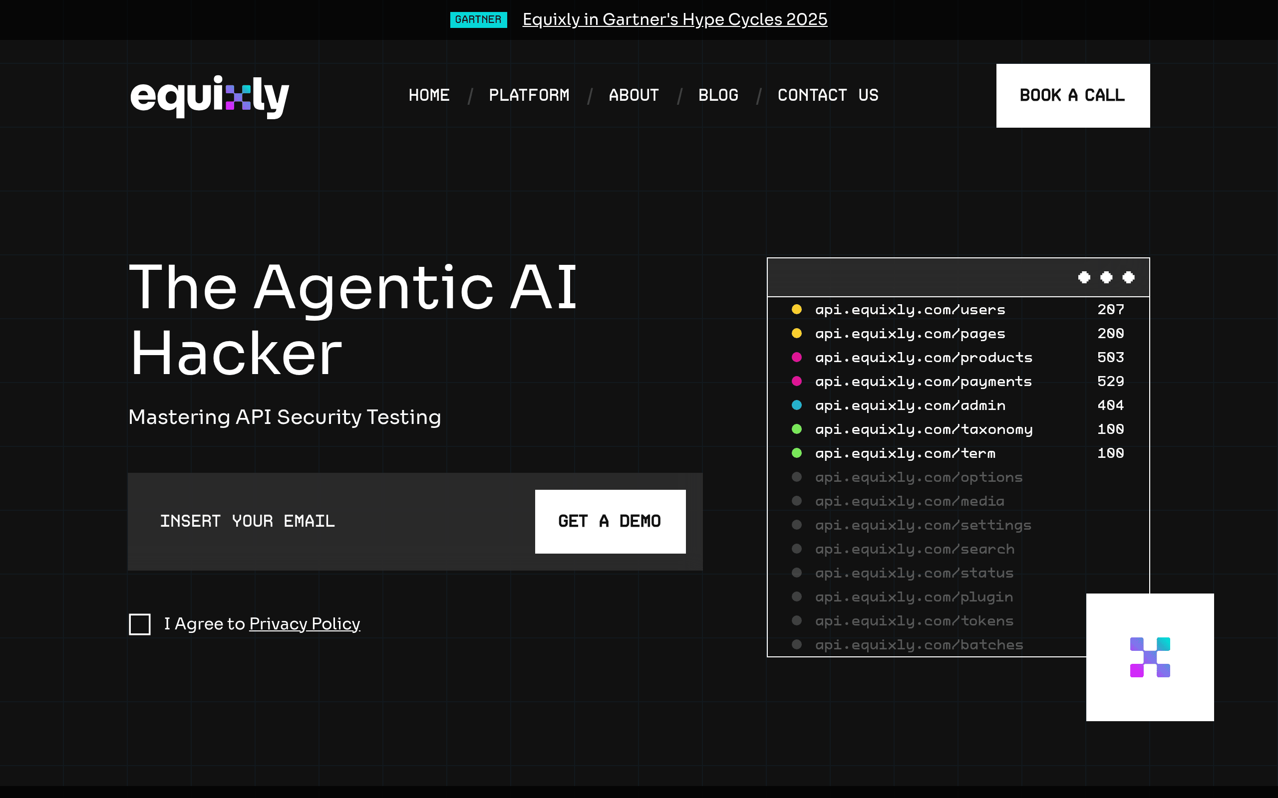This screenshot has width=1278, height=798.
Task: Click the 207 value for users
Action: click(x=1111, y=309)
